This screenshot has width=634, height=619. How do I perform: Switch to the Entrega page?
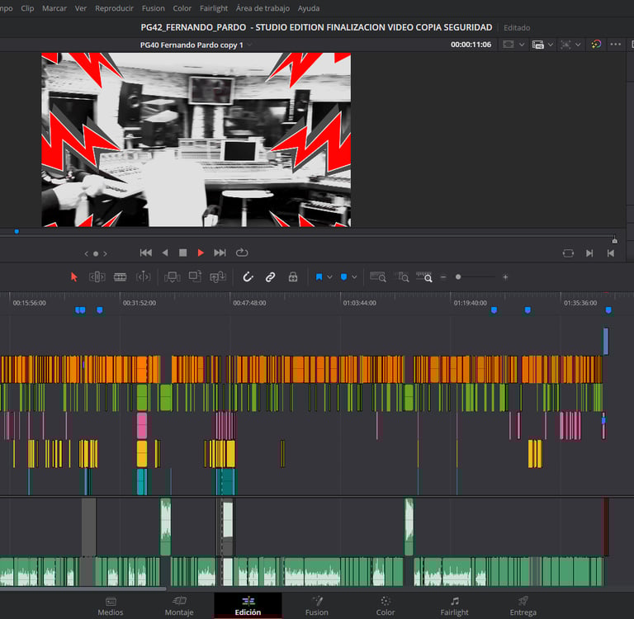pyautogui.click(x=523, y=606)
